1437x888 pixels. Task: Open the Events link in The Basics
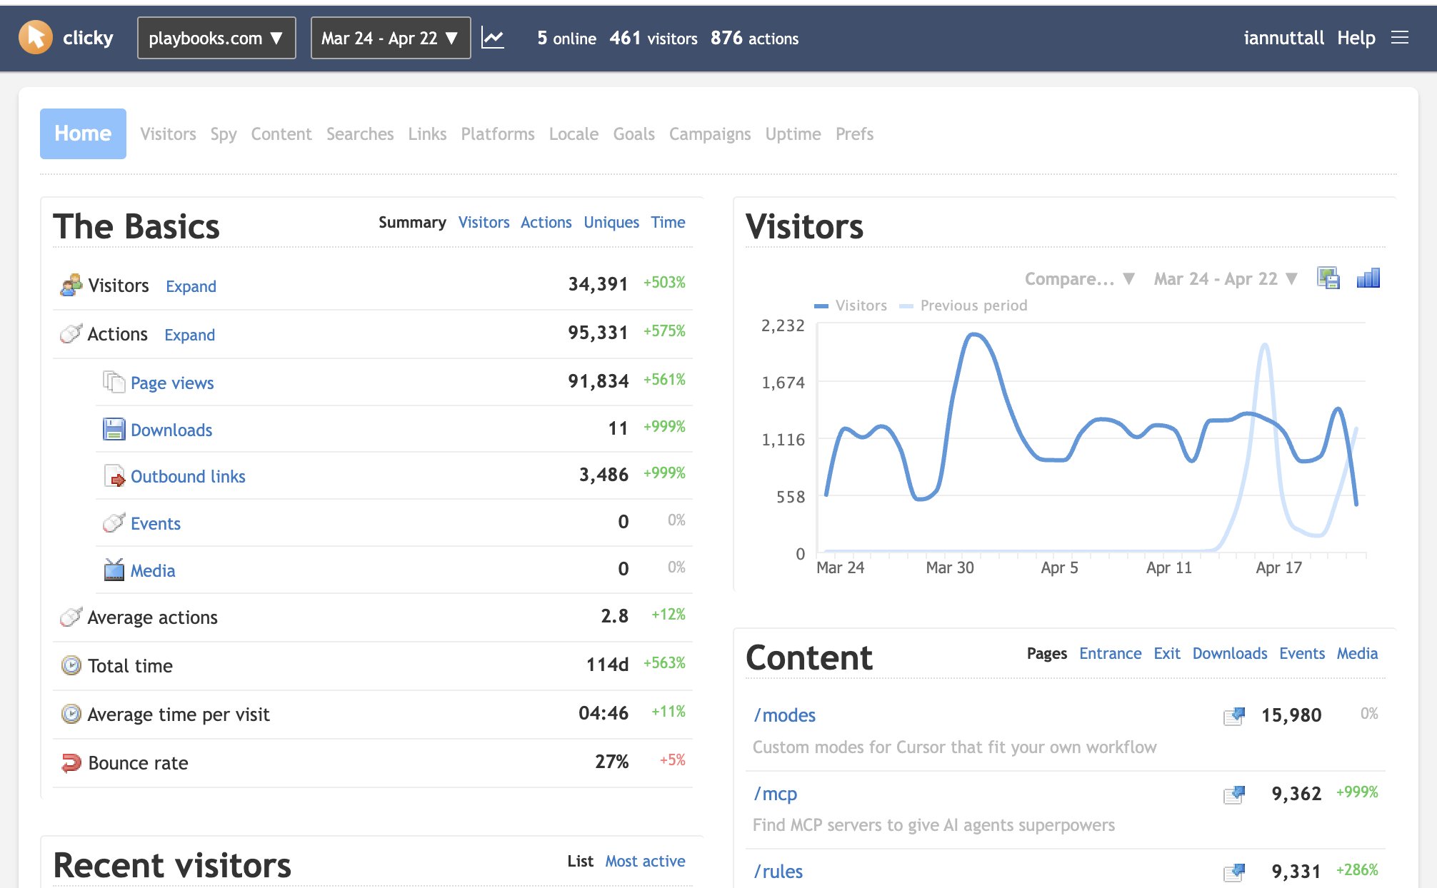(x=156, y=523)
